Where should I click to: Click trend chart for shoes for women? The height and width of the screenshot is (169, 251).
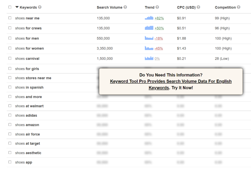(x=149, y=48)
